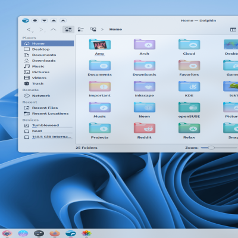Open Pictures from Places panel
Screen dimensions: 238x238
(x=48, y=72)
